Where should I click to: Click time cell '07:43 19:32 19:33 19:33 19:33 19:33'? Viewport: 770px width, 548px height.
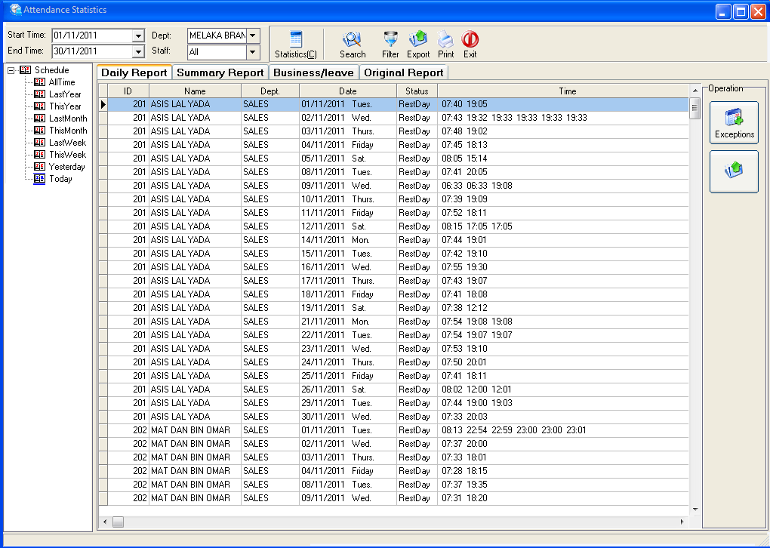(562, 118)
